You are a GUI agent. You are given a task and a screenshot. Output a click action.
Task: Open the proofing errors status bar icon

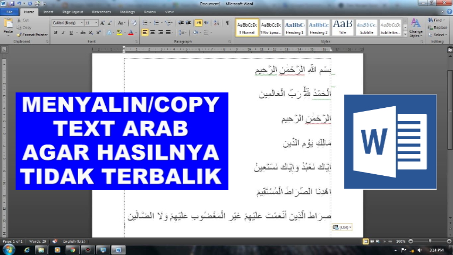pos(55,241)
